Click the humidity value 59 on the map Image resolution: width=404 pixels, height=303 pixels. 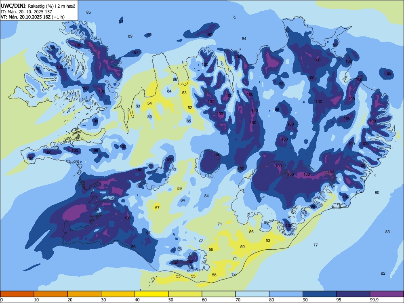click(x=179, y=189)
